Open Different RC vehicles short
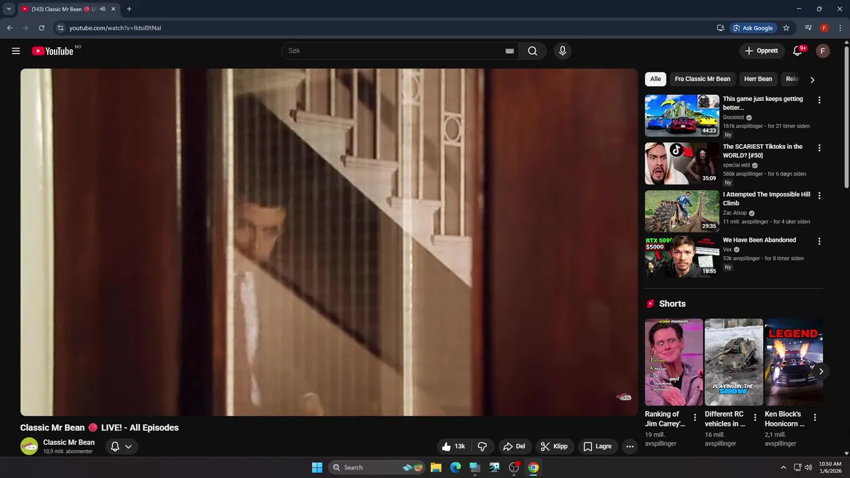Image resolution: width=850 pixels, height=478 pixels. (734, 362)
